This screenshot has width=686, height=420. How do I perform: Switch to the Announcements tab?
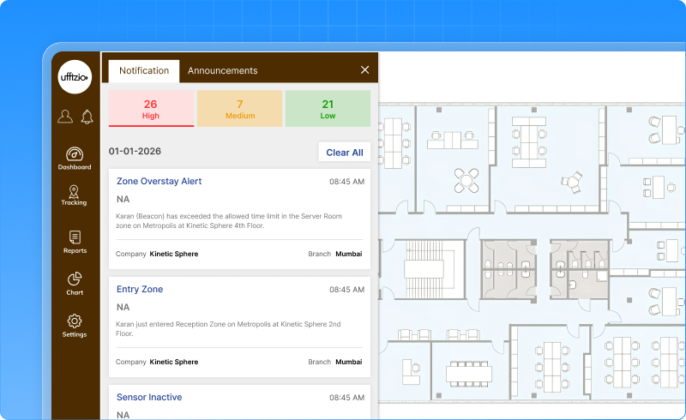(222, 71)
